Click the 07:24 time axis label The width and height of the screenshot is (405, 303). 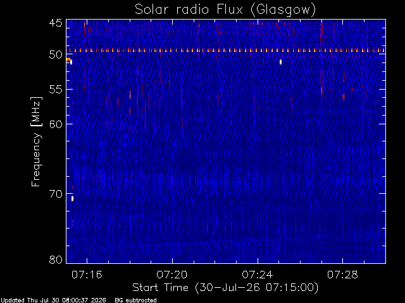258,275
